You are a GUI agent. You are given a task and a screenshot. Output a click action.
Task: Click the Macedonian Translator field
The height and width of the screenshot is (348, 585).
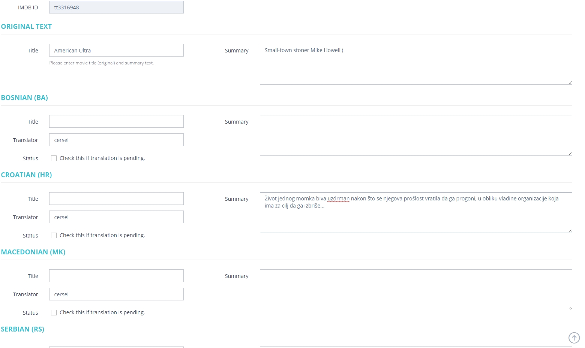pos(116,294)
